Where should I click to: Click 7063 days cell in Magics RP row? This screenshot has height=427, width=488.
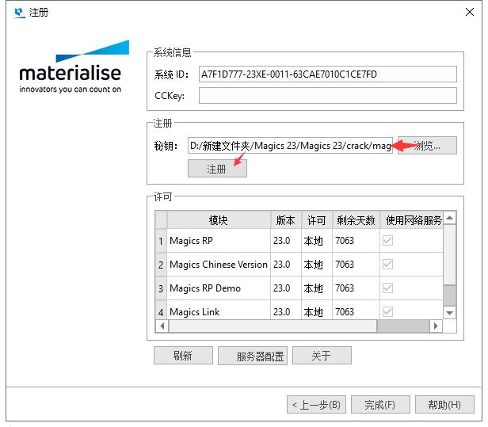356,241
